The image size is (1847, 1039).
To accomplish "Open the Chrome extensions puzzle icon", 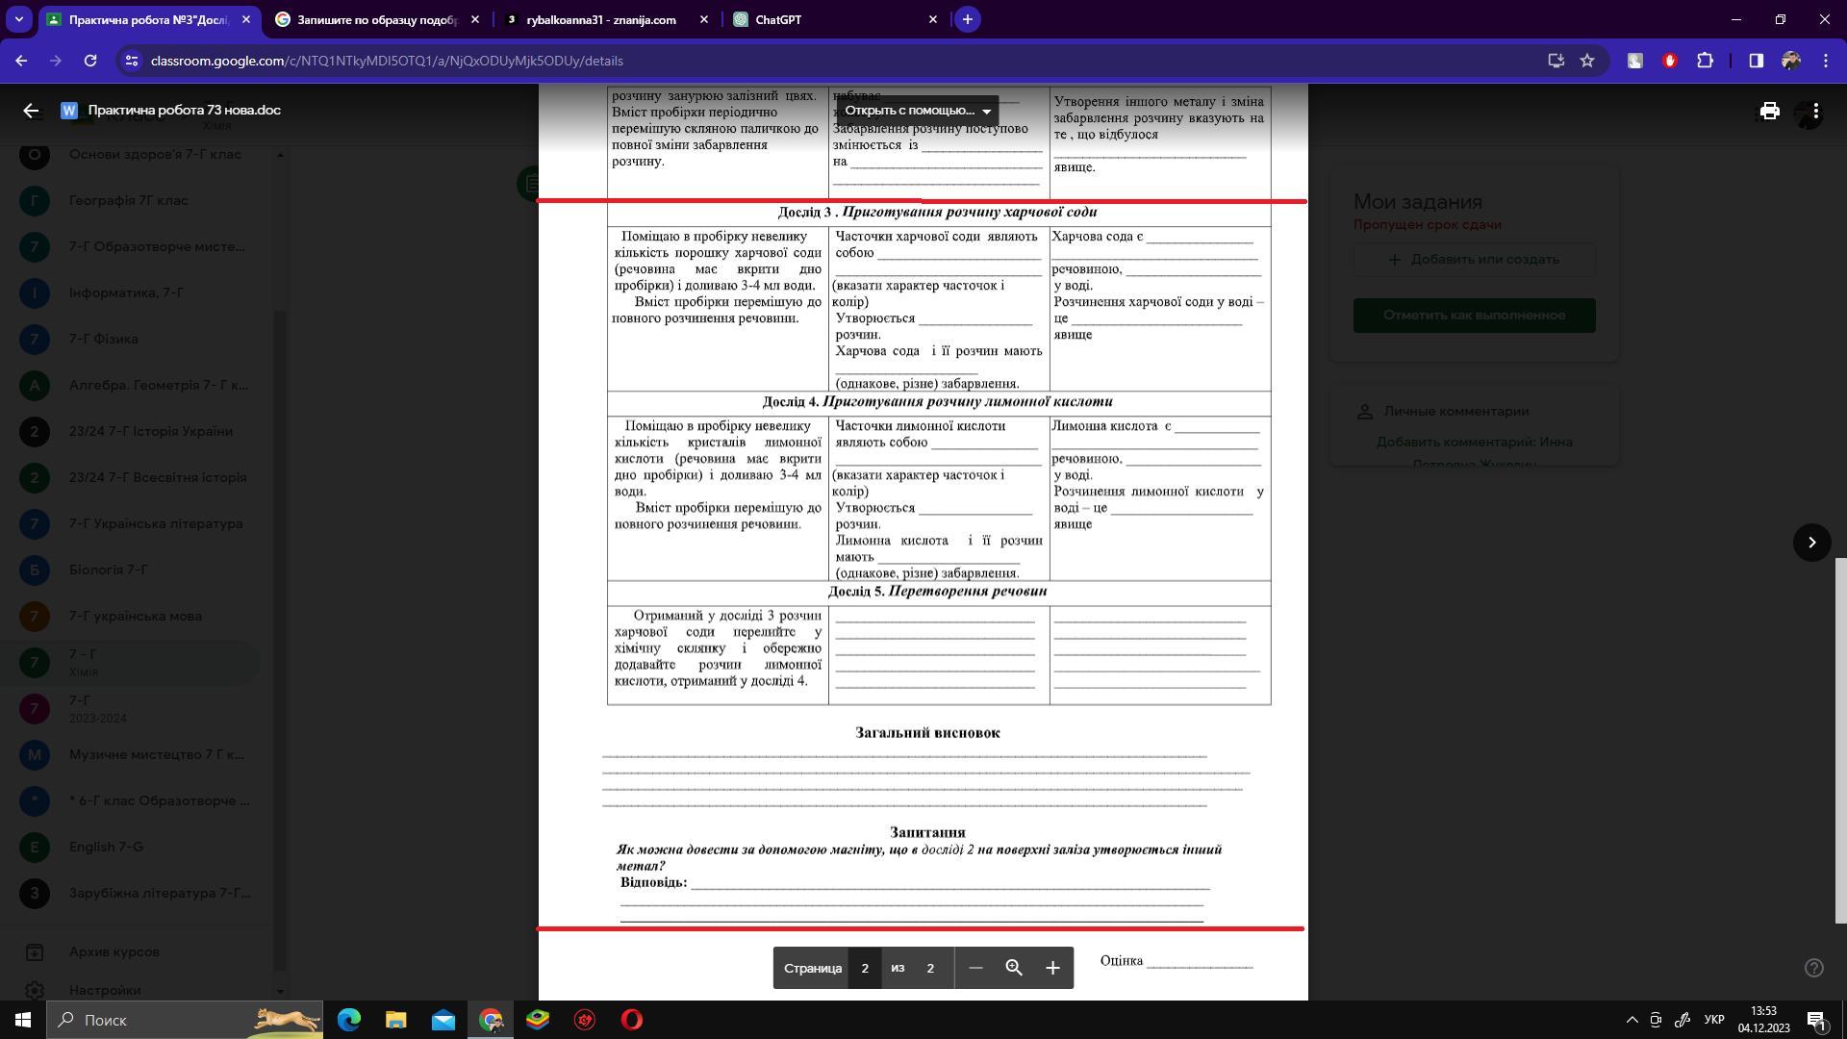I will [x=1705, y=61].
